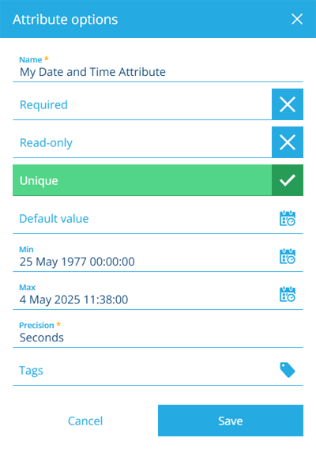Click the Cancel link
Viewport: 316px width, 449px height.
point(85,421)
